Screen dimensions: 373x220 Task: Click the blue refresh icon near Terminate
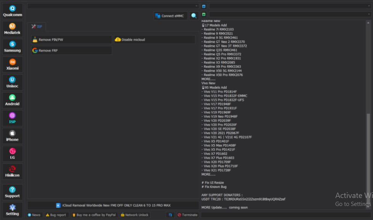(x=170, y=215)
